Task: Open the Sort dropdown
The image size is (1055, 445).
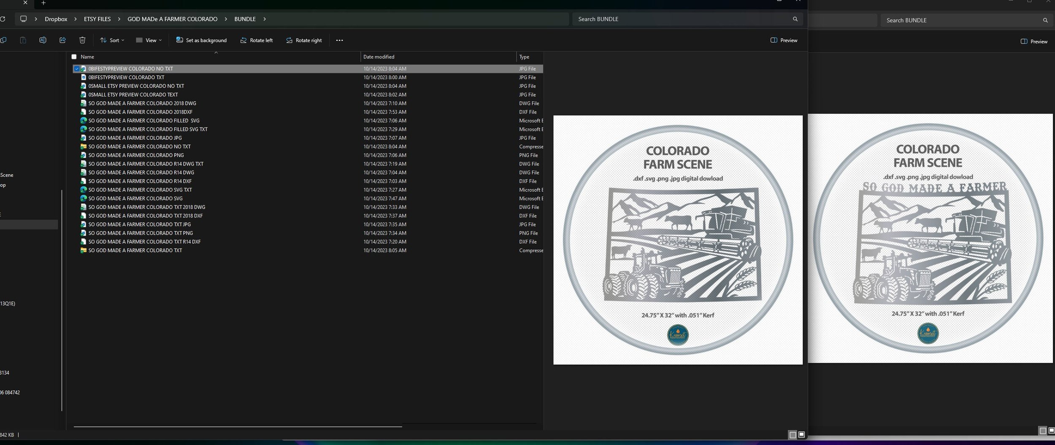Action: (112, 40)
